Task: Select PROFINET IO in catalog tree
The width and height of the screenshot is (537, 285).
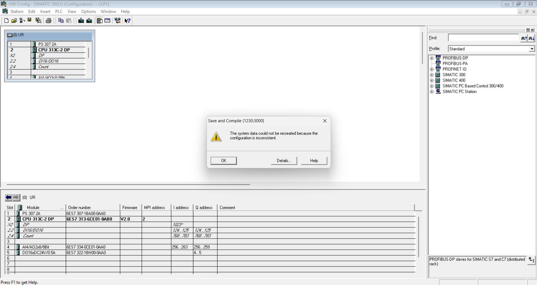Action: coord(454,69)
